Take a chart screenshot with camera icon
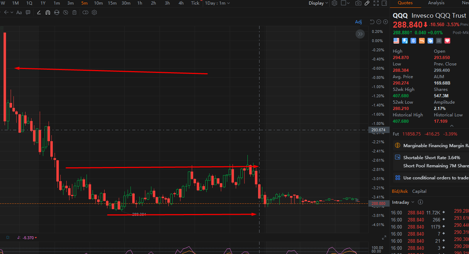469x254 pixels. tap(358, 3)
